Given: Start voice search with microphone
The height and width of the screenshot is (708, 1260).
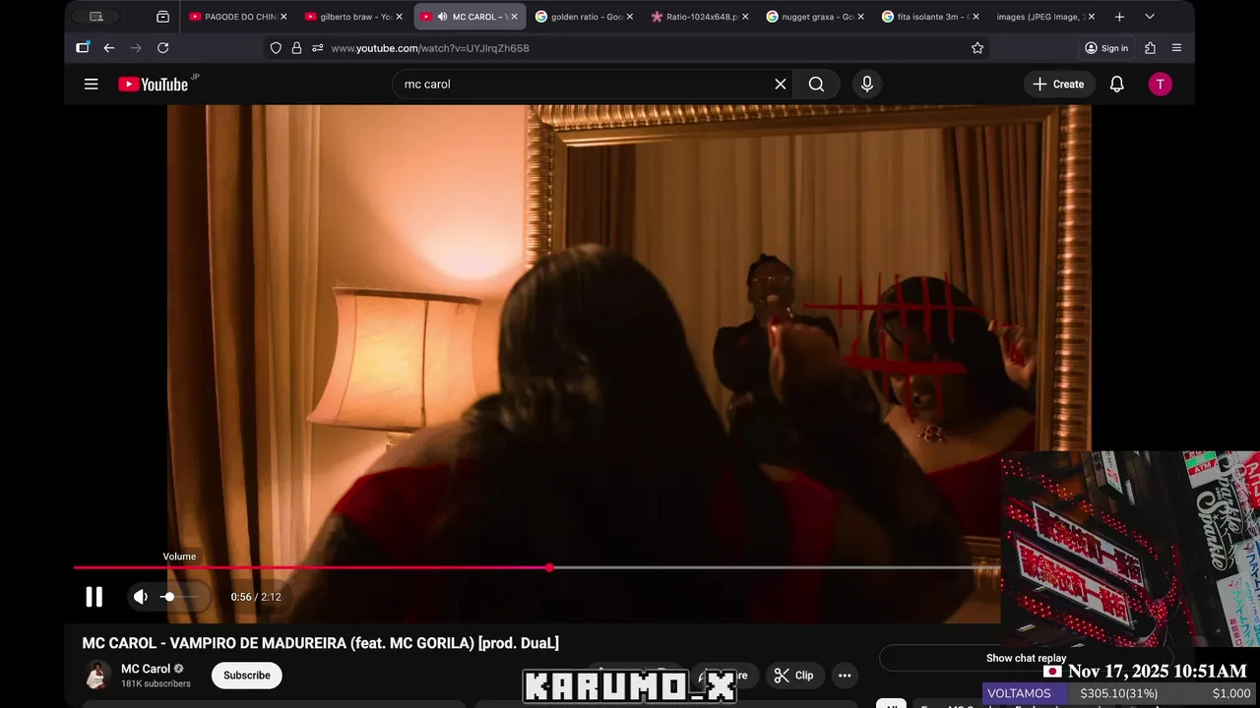Looking at the screenshot, I should coord(867,85).
